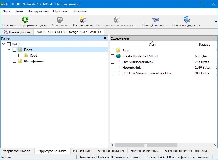Click the selected Root folder icon in tree
Image resolution: width=218 pixels, height=160 pixels.
(x=20, y=50)
